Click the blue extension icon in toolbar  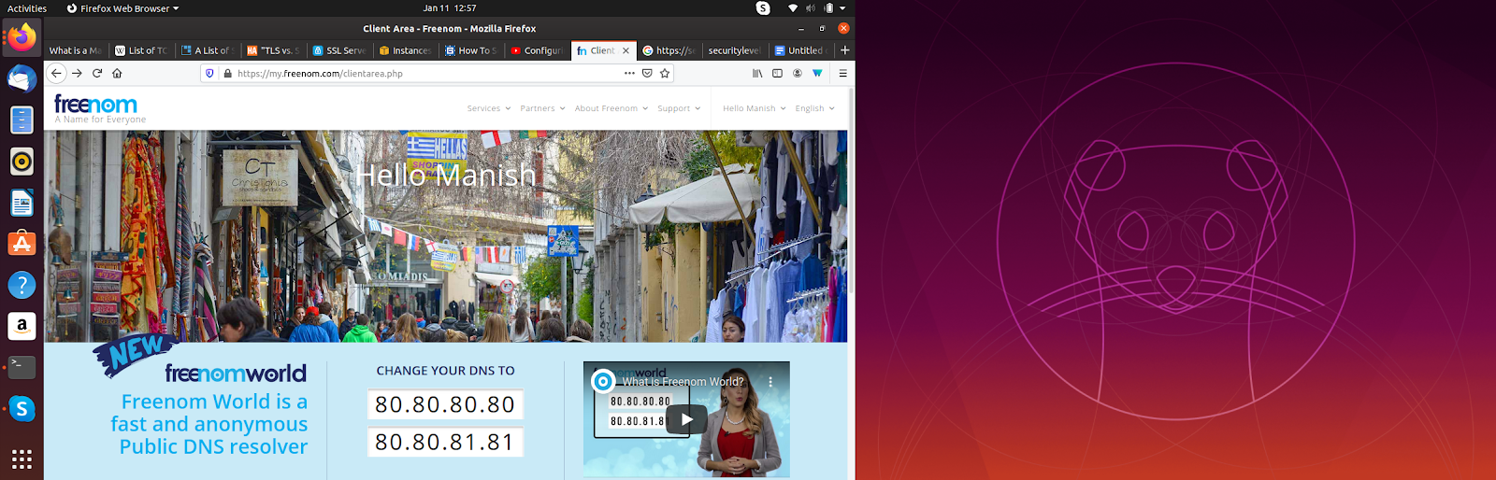click(817, 73)
